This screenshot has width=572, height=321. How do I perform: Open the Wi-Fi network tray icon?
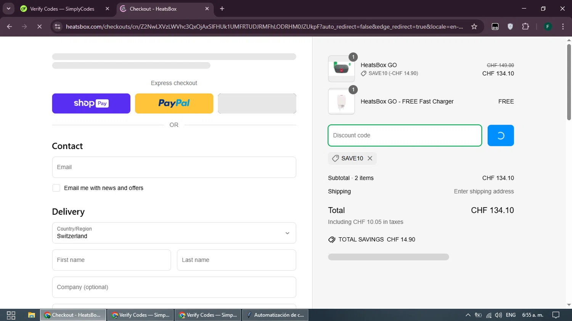488,315
